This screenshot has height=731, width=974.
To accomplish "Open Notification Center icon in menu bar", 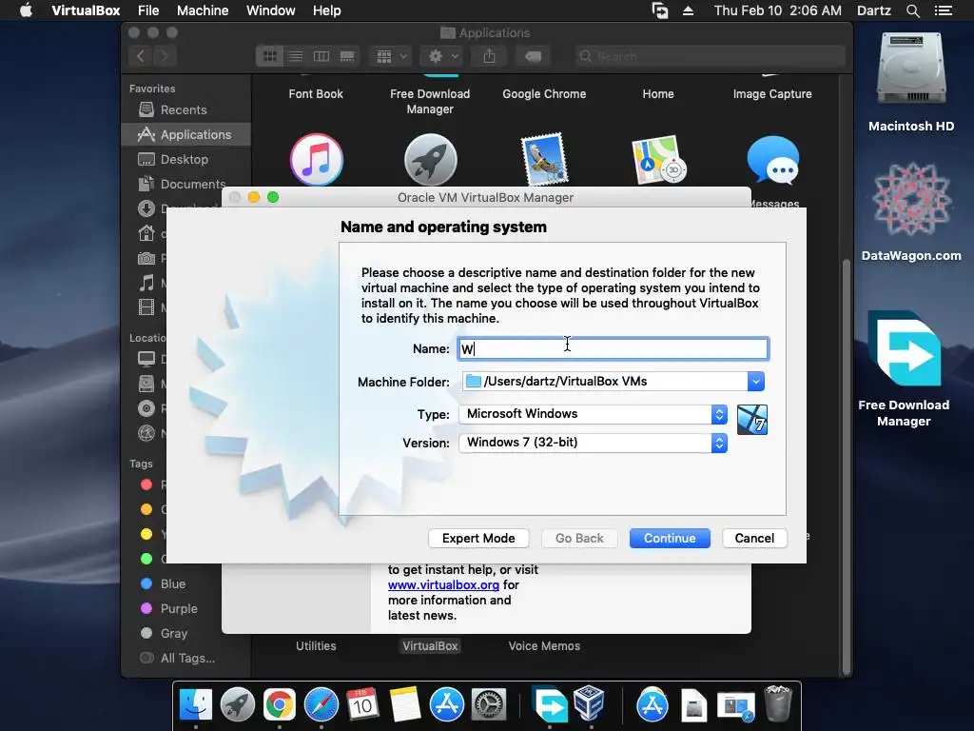I will click(943, 10).
